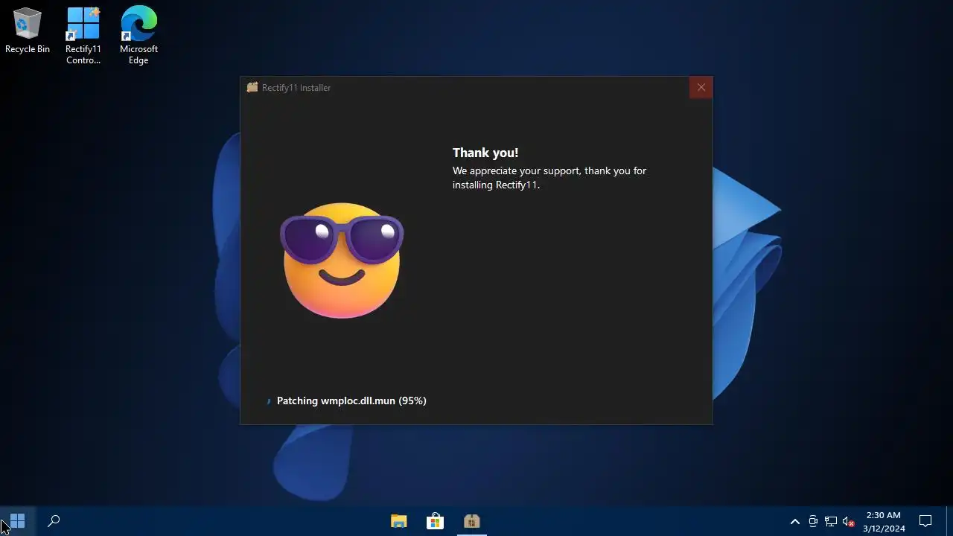Open File Explorer from the taskbar

click(x=399, y=521)
